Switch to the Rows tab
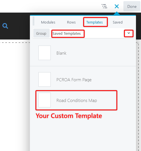141x151 pixels. [x=71, y=22]
